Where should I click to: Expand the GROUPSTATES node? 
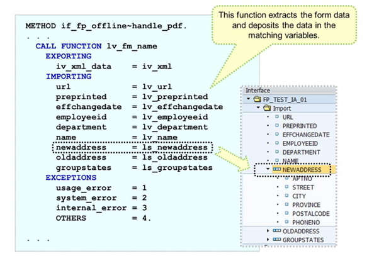269,240
